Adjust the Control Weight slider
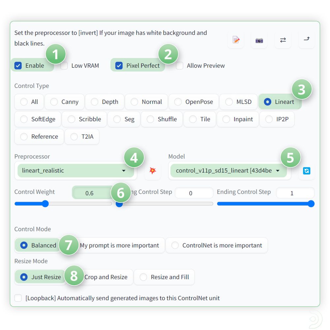Screen dimensions: 330x330 [x=45, y=204]
